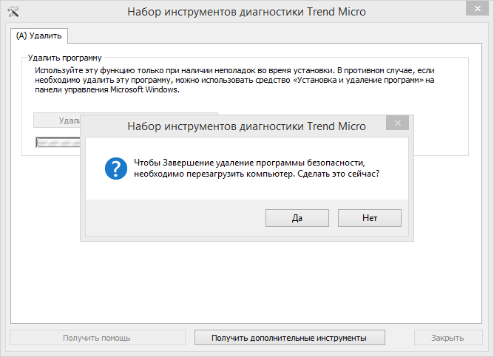Close the restart confirmation dialog
494x357 pixels.
pos(398,123)
